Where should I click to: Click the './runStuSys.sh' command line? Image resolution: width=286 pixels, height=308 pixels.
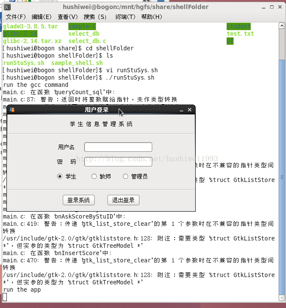tap(79, 77)
